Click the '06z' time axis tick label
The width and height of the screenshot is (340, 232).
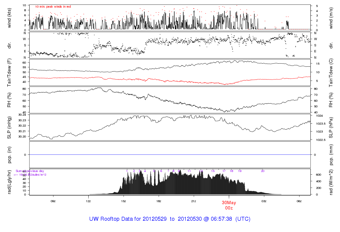299,201
